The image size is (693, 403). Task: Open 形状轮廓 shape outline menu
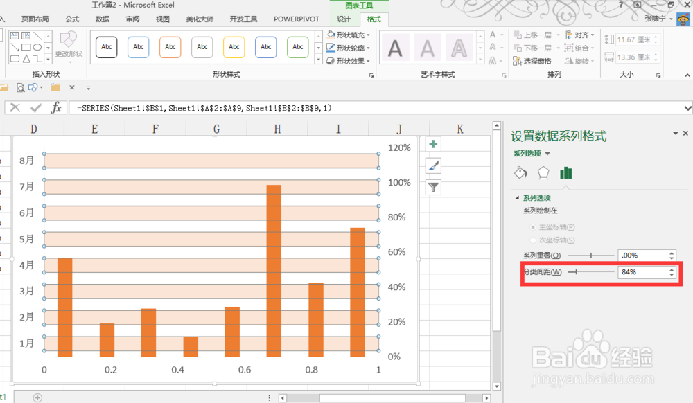point(349,48)
